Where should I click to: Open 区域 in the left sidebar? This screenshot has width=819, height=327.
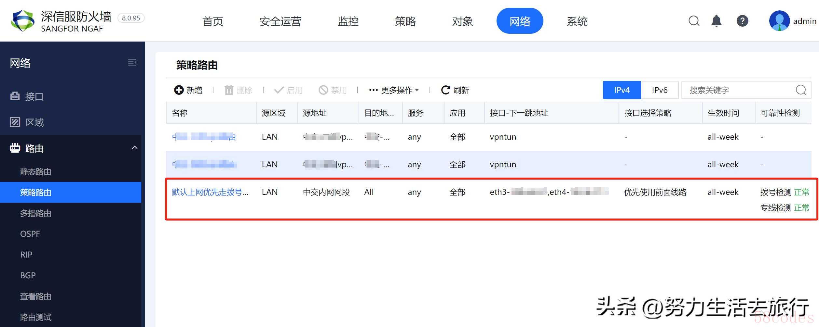point(34,122)
